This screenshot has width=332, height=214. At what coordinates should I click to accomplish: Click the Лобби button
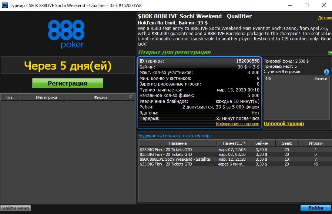315,208
